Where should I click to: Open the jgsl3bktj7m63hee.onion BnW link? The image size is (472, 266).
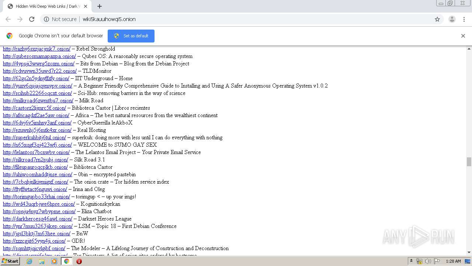click(37, 233)
